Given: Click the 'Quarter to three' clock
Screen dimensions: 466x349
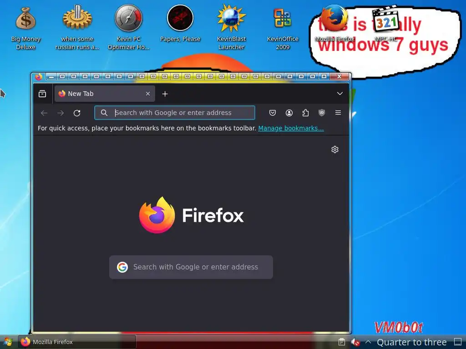Looking at the screenshot, I should coord(411,342).
